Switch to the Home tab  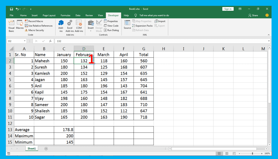tap(23, 15)
